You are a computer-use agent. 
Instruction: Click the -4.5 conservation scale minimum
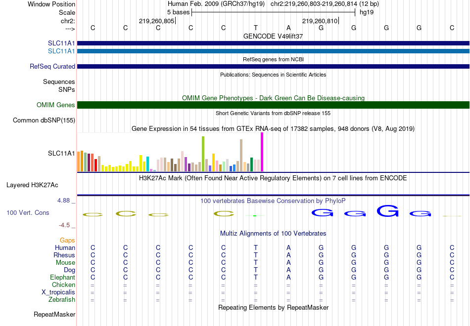64,225
